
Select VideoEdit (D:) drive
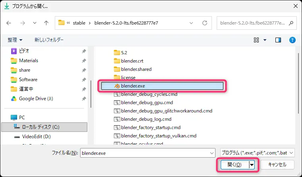pyautogui.click(x=37, y=137)
